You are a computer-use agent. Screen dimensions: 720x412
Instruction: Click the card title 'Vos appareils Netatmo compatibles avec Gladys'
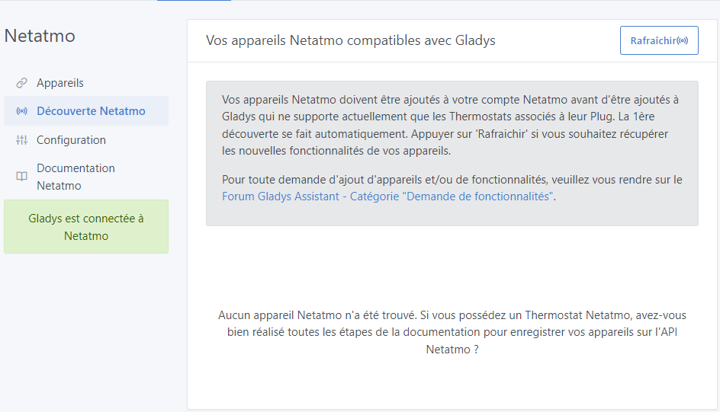click(x=351, y=40)
